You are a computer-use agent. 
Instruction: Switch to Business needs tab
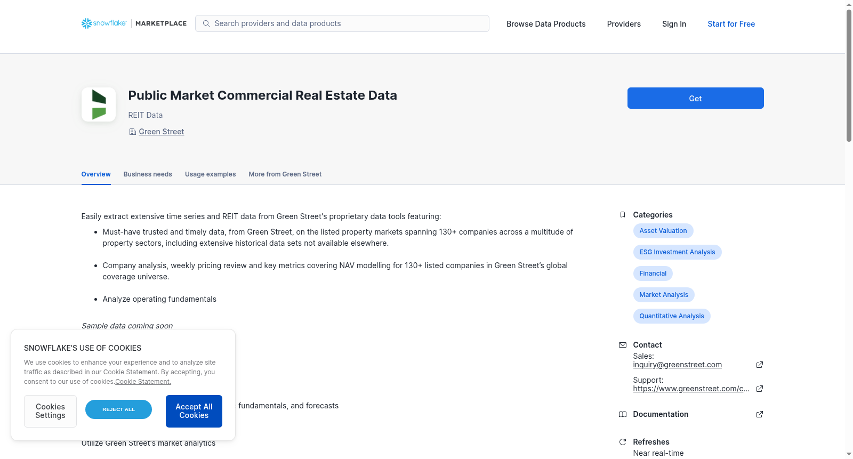(x=148, y=174)
